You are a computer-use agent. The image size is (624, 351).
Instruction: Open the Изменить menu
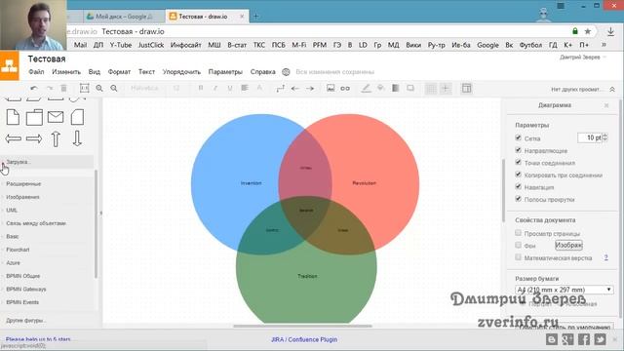tap(66, 72)
